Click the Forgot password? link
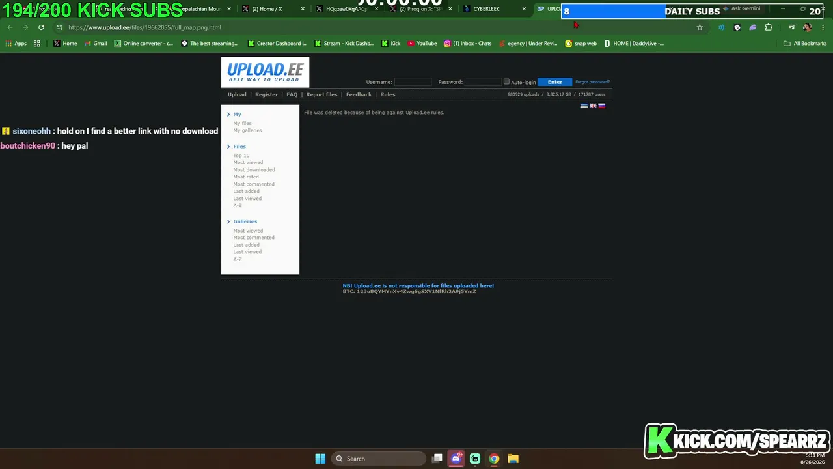 tap(592, 82)
